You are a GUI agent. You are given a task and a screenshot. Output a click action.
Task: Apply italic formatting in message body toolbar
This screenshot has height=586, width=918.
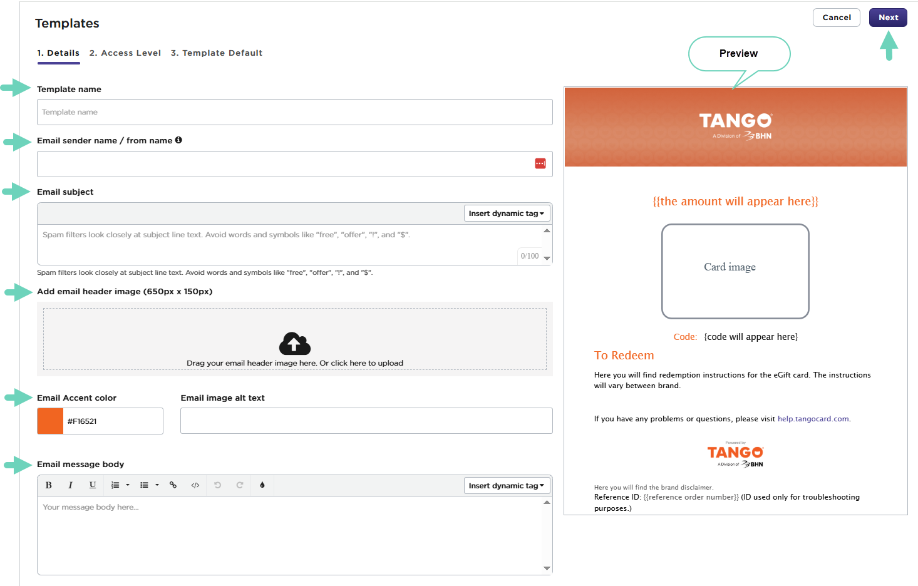pyautogui.click(x=70, y=485)
